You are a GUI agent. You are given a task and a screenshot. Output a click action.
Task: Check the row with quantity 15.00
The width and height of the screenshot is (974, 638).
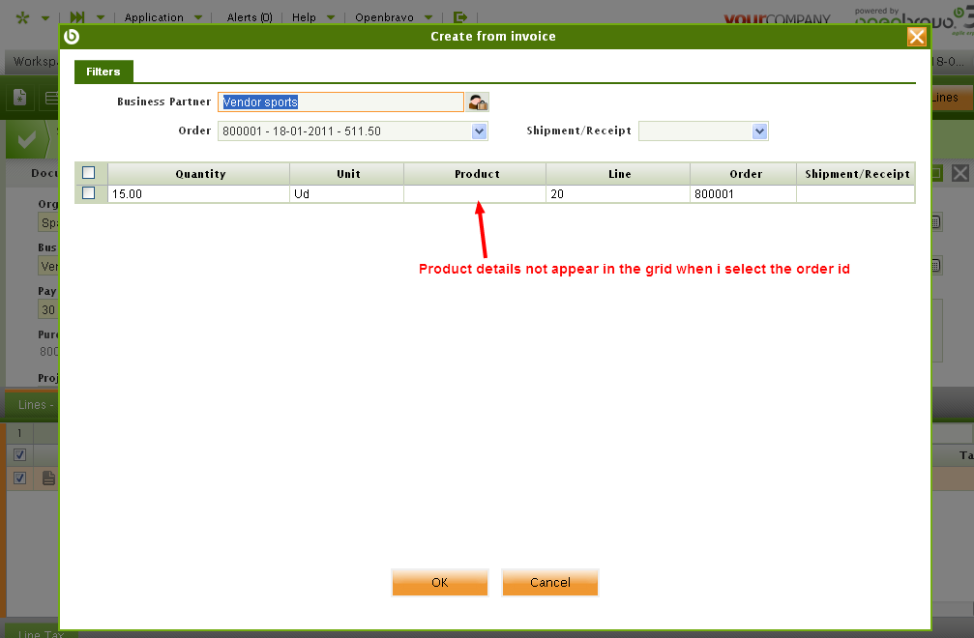(89, 193)
